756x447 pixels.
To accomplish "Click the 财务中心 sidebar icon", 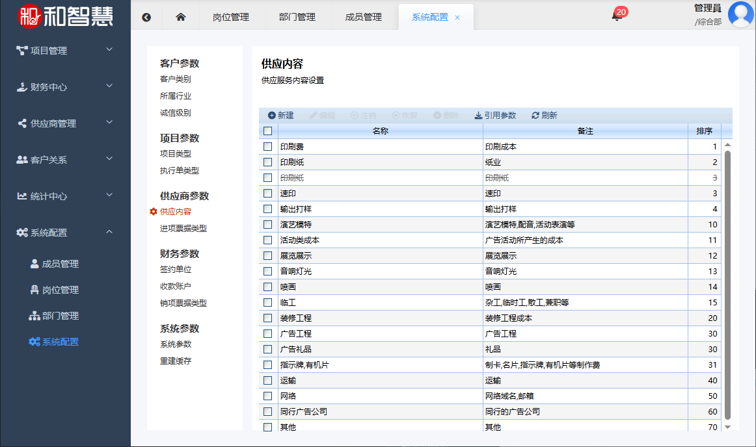I will 21,87.
